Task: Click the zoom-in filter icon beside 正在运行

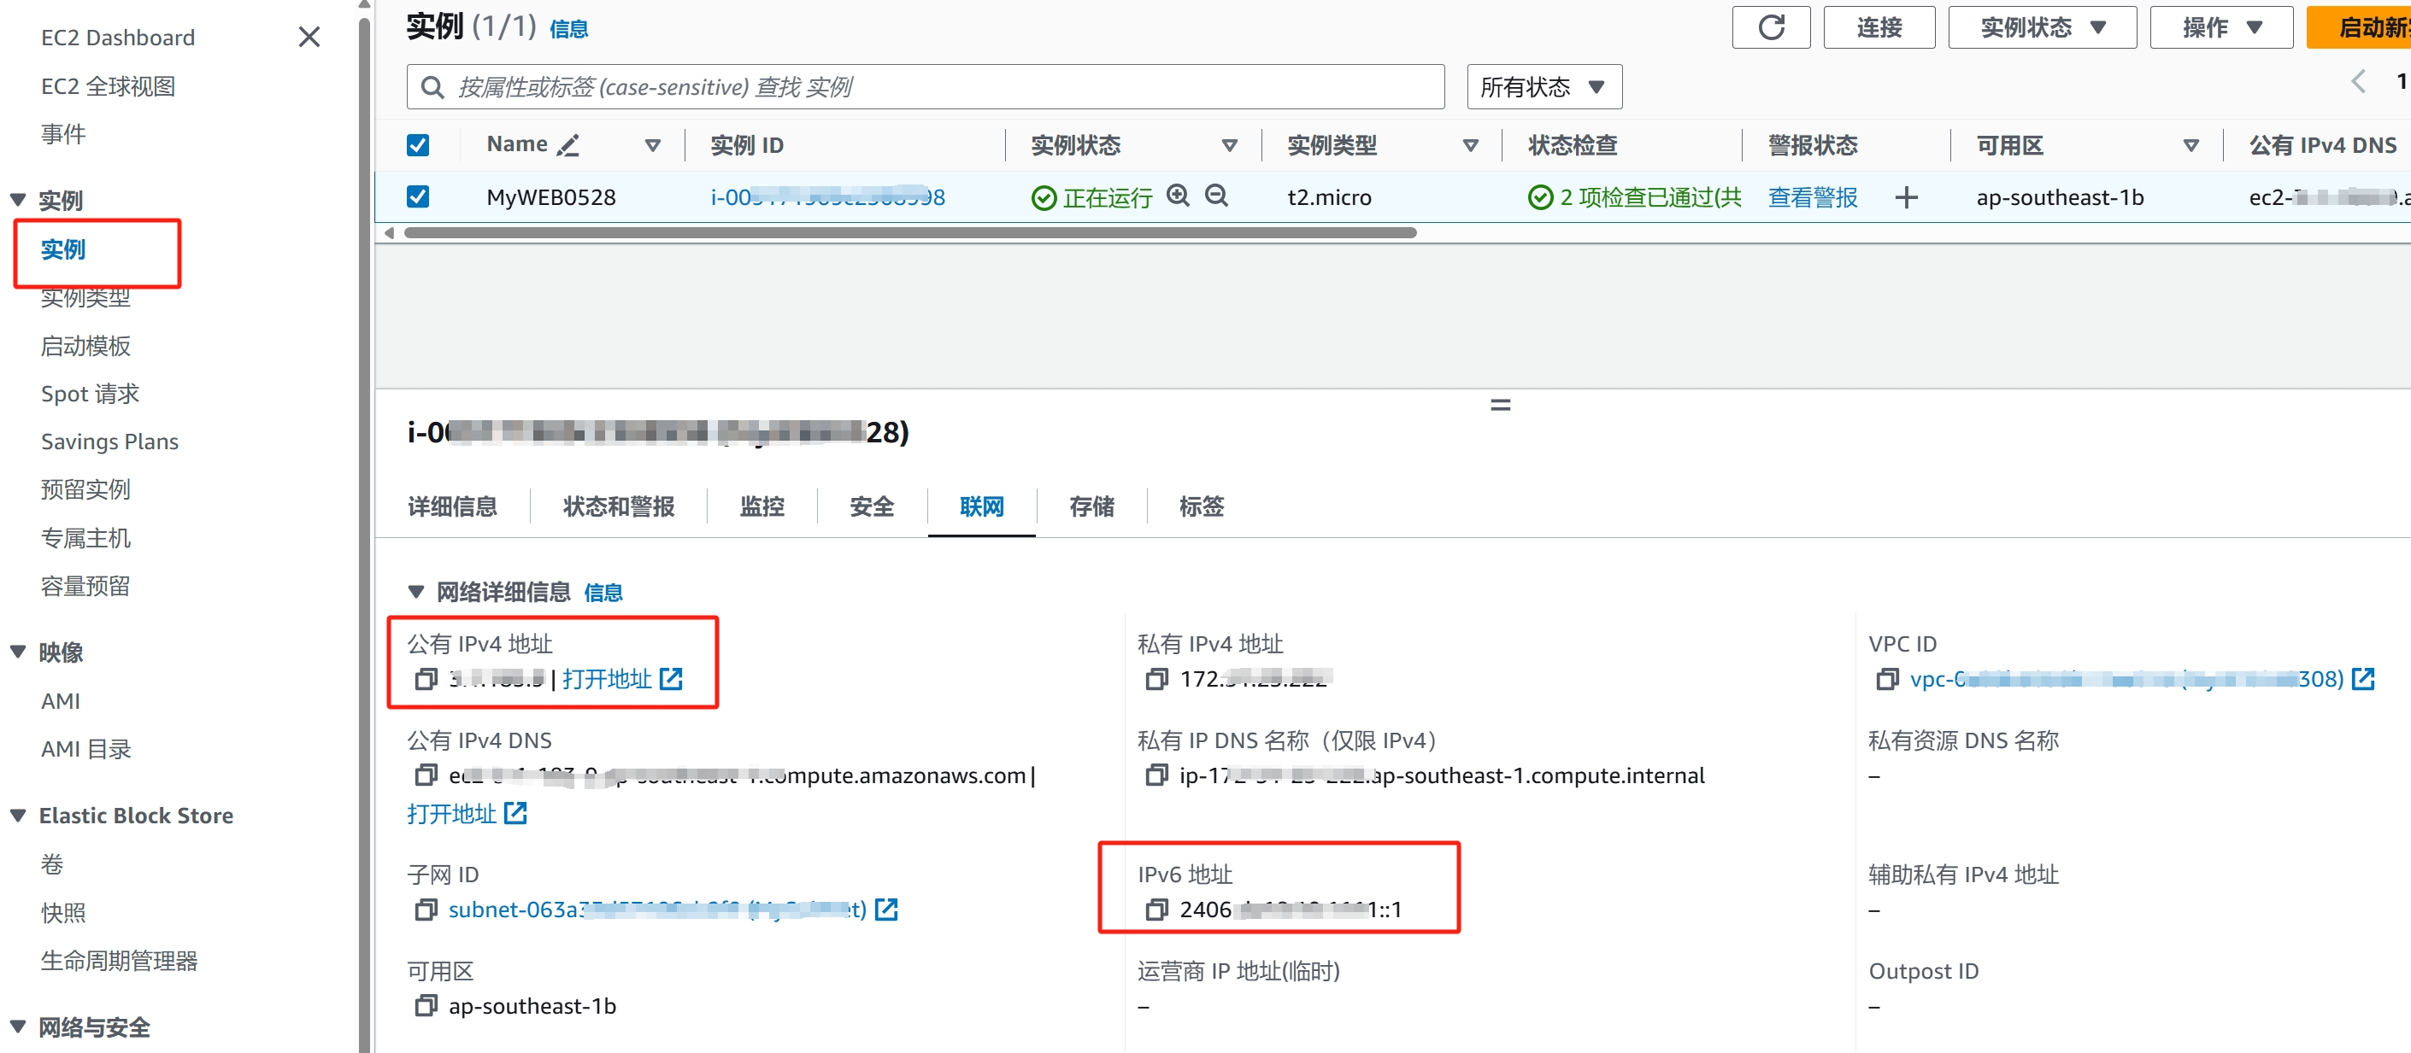Action: 1178,196
